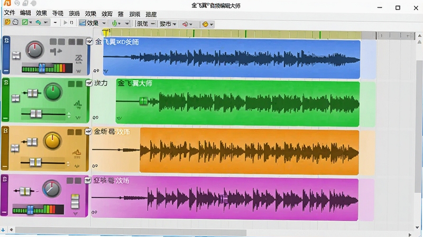
Task: Click the small waveform icon on orange track
Action: click(x=77, y=166)
